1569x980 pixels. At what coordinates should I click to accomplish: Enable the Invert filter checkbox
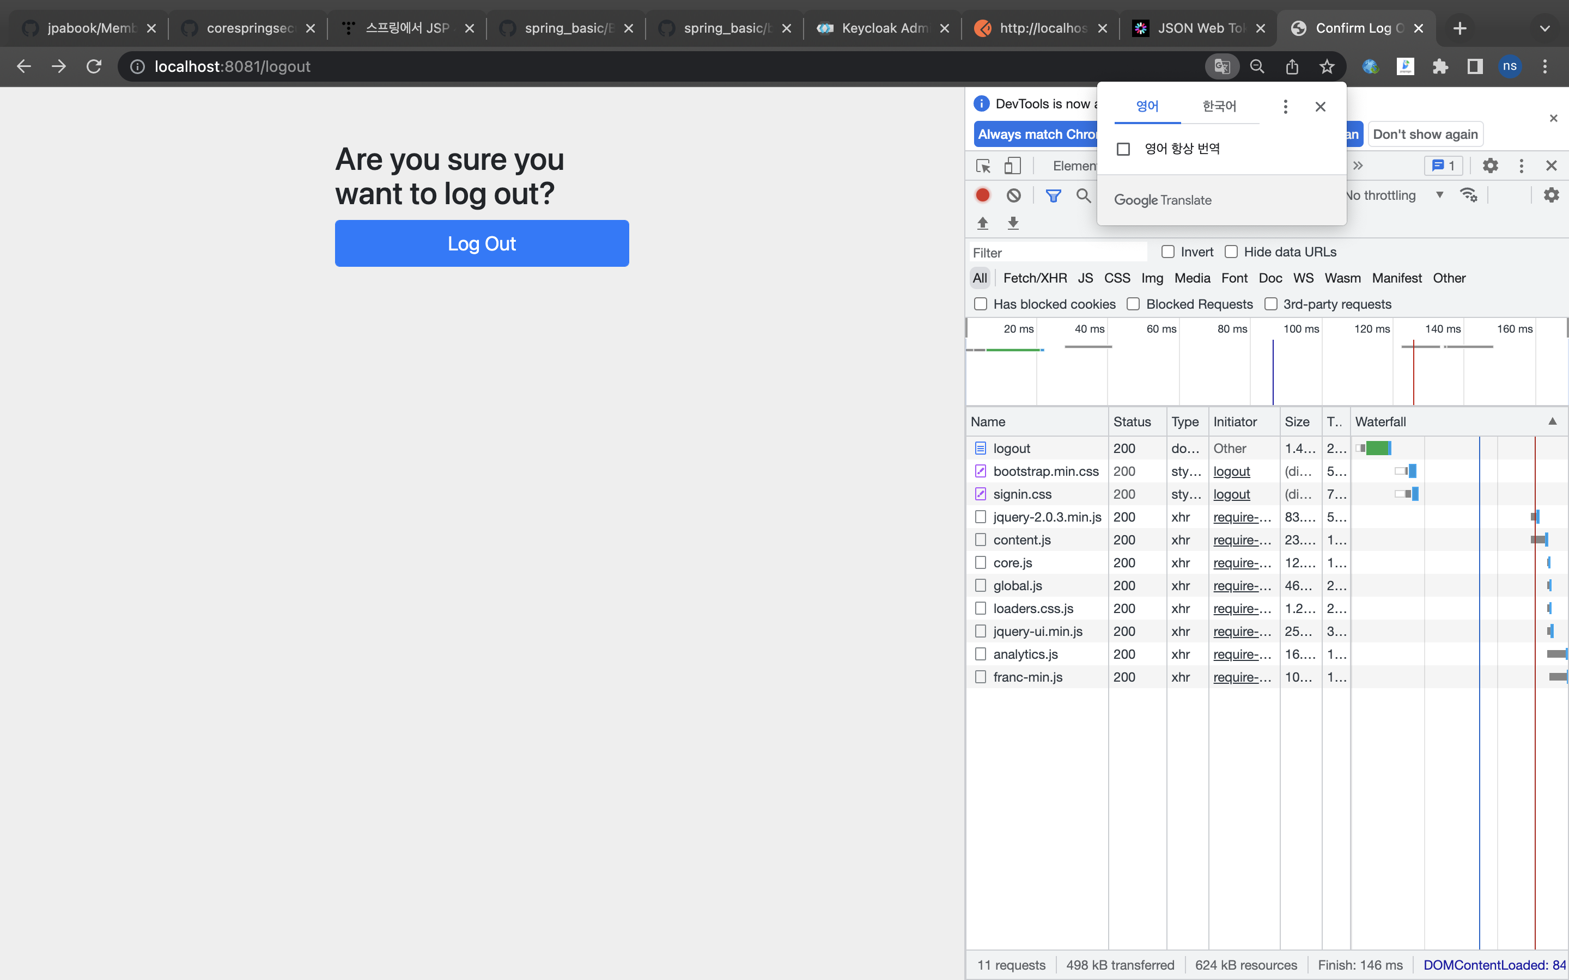click(x=1169, y=252)
